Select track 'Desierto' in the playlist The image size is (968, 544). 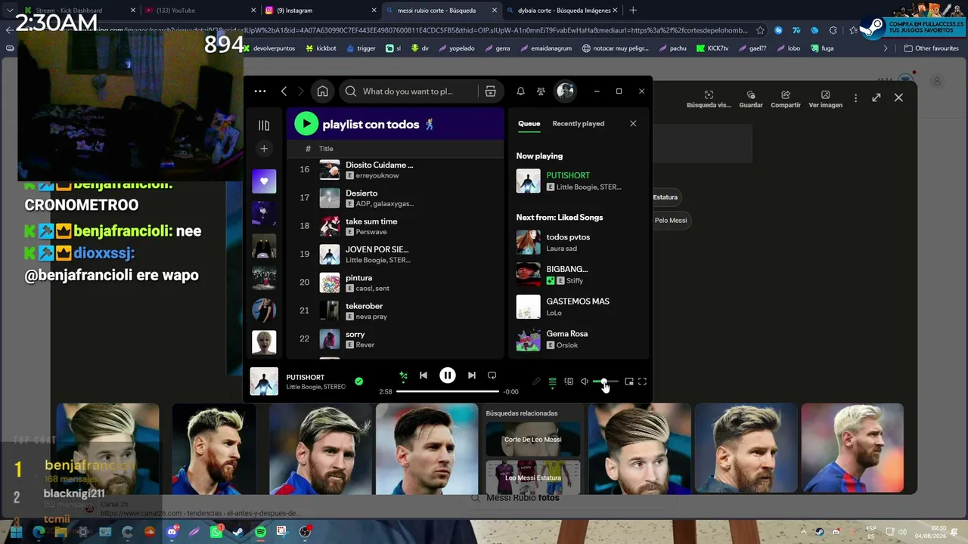point(395,198)
